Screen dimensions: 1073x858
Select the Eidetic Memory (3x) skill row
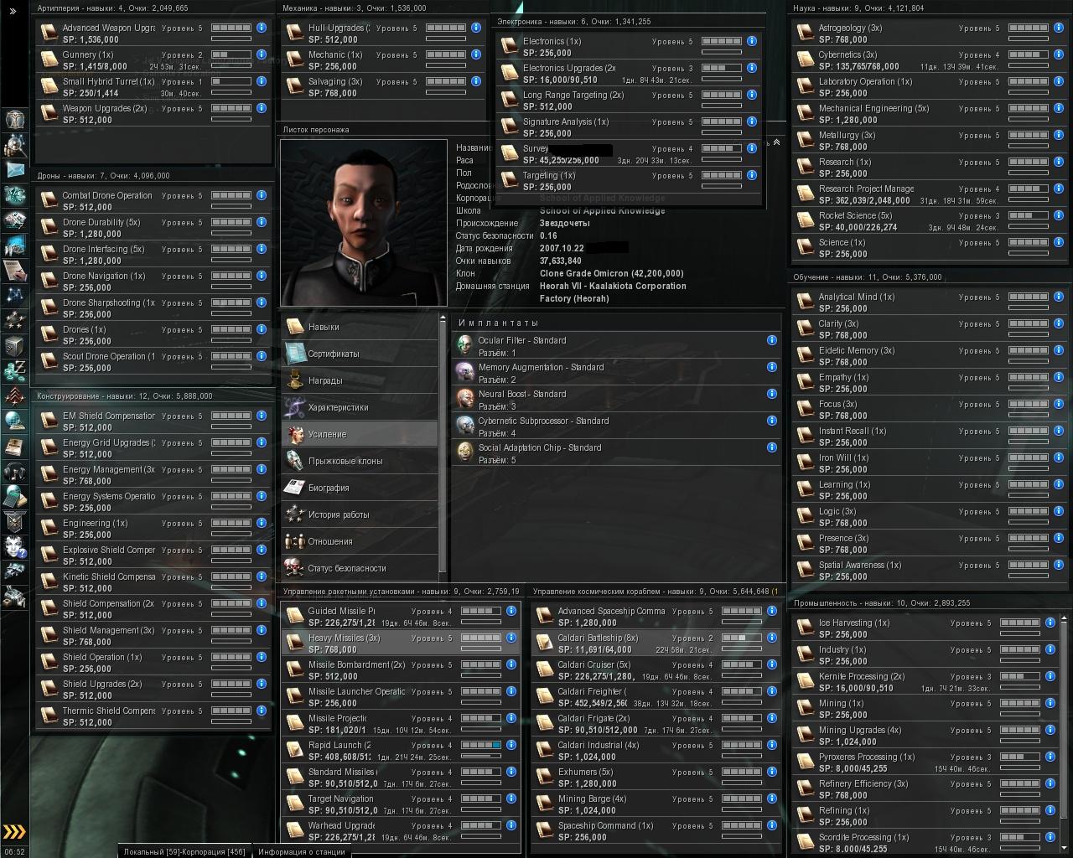click(x=930, y=356)
